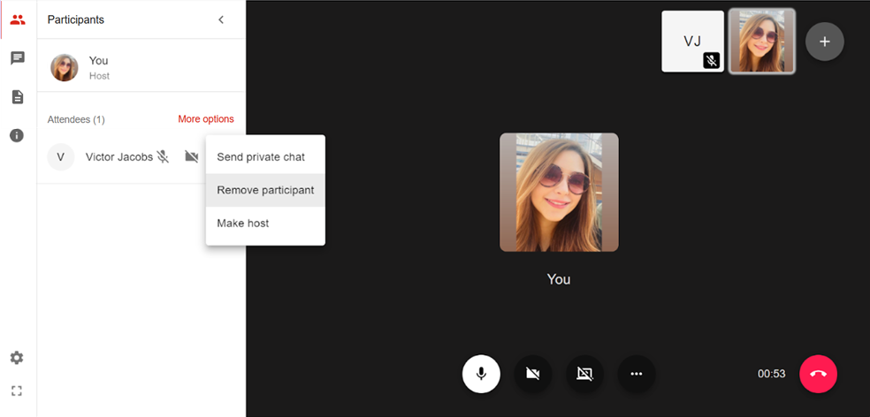Toggle your camera in call controls
The width and height of the screenshot is (870, 417).
tap(532, 374)
